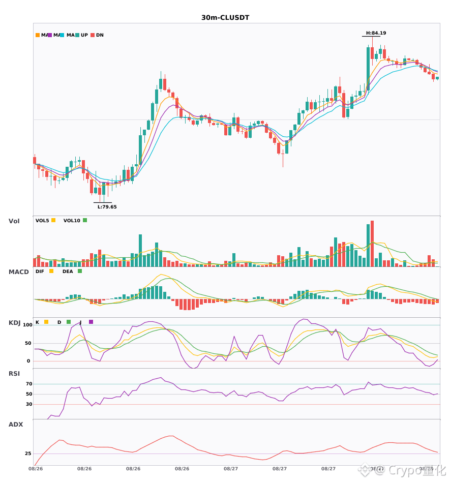
Task: Click the red DN legend swatch
Action: click(93, 35)
